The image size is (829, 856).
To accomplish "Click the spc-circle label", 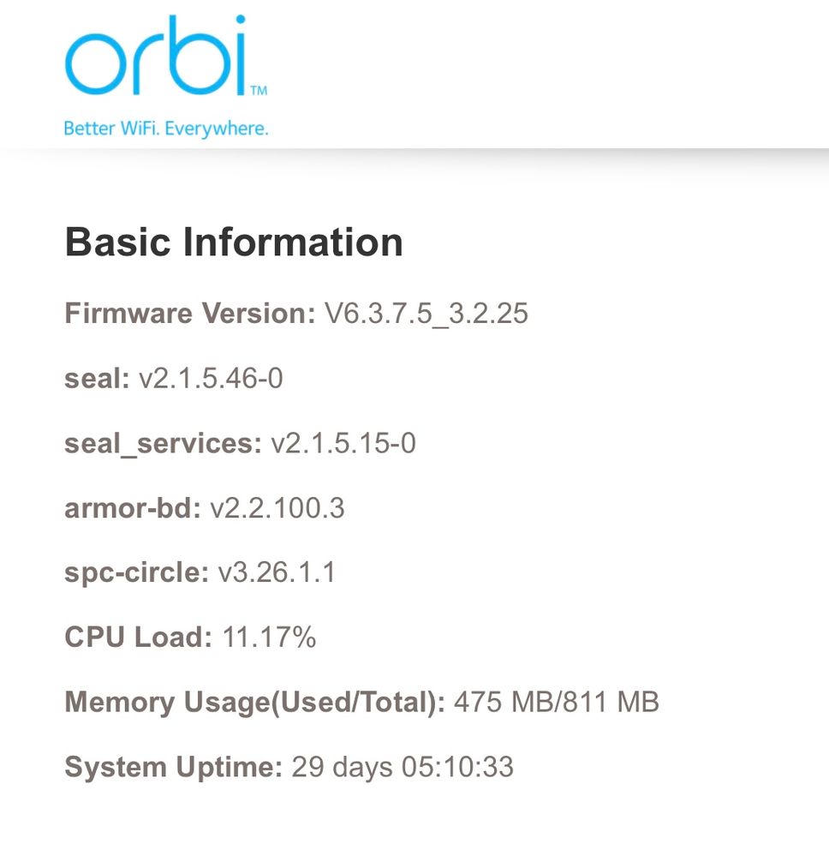I will (x=136, y=572).
